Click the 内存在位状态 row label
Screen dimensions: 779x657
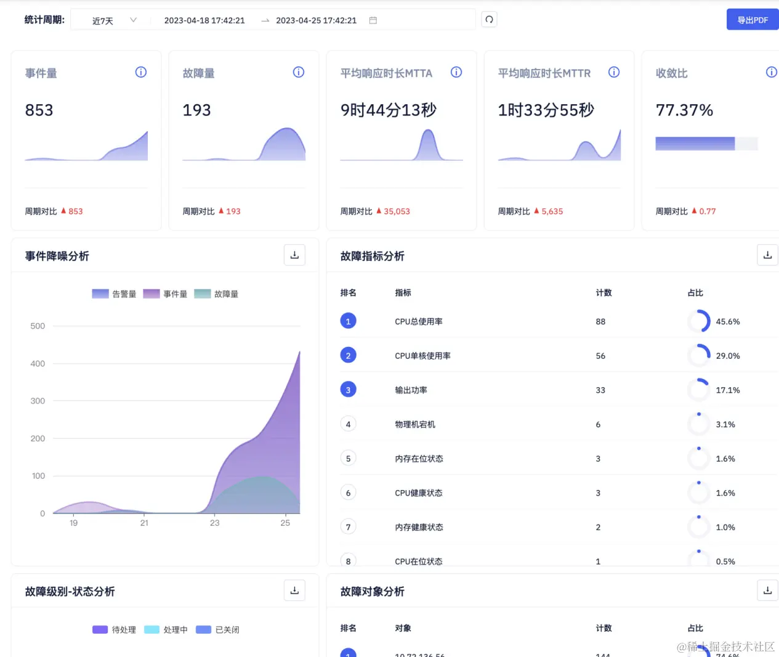click(x=419, y=459)
